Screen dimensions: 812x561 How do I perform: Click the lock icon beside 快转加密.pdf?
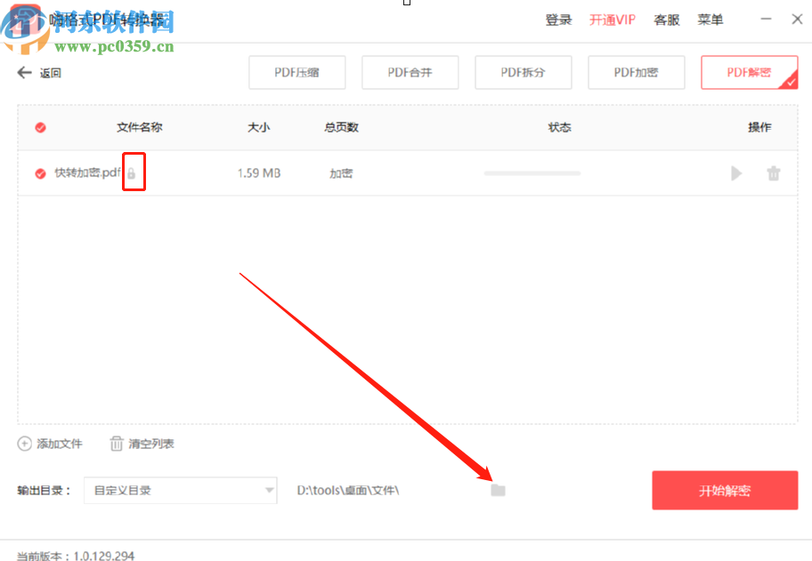pyautogui.click(x=134, y=172)
